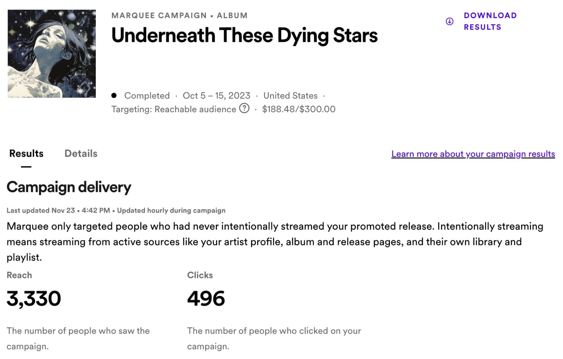Open the Reachable audience help question mark
Viewport: 563px width, 359px height.
(244, 109)
